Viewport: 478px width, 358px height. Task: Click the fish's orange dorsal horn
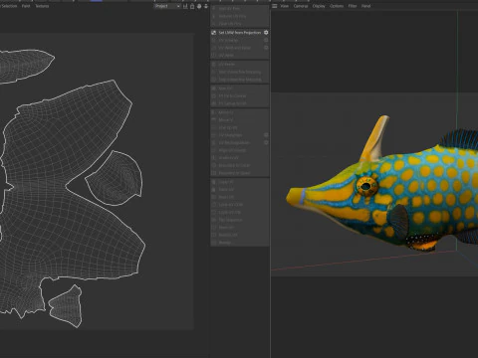pos(375,138)
